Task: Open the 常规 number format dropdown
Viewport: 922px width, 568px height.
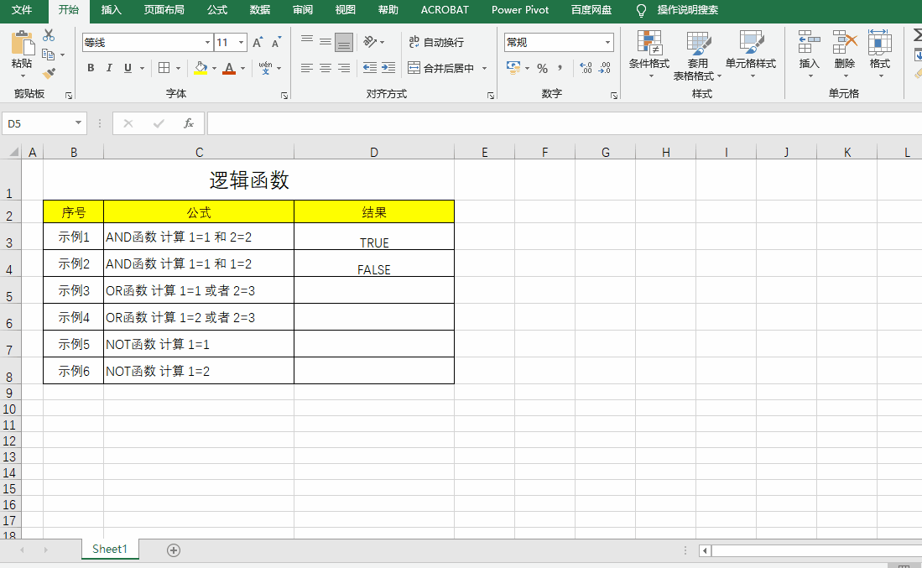Action: point(607,42)
